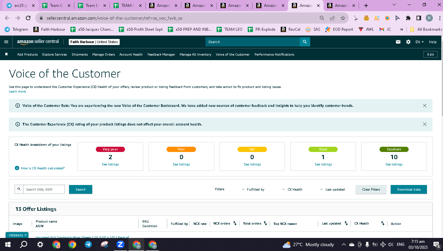Open the Windows notification center icon
This screenshot has width=443, height=251.
(x=436, y=244)
